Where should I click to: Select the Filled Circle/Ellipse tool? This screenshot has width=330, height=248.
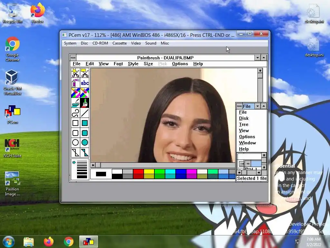[x=85, y=142]
